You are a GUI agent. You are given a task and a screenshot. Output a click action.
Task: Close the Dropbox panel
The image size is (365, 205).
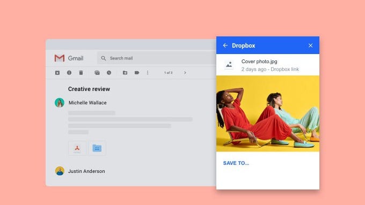pyautogui.click(x=311, y=45)
